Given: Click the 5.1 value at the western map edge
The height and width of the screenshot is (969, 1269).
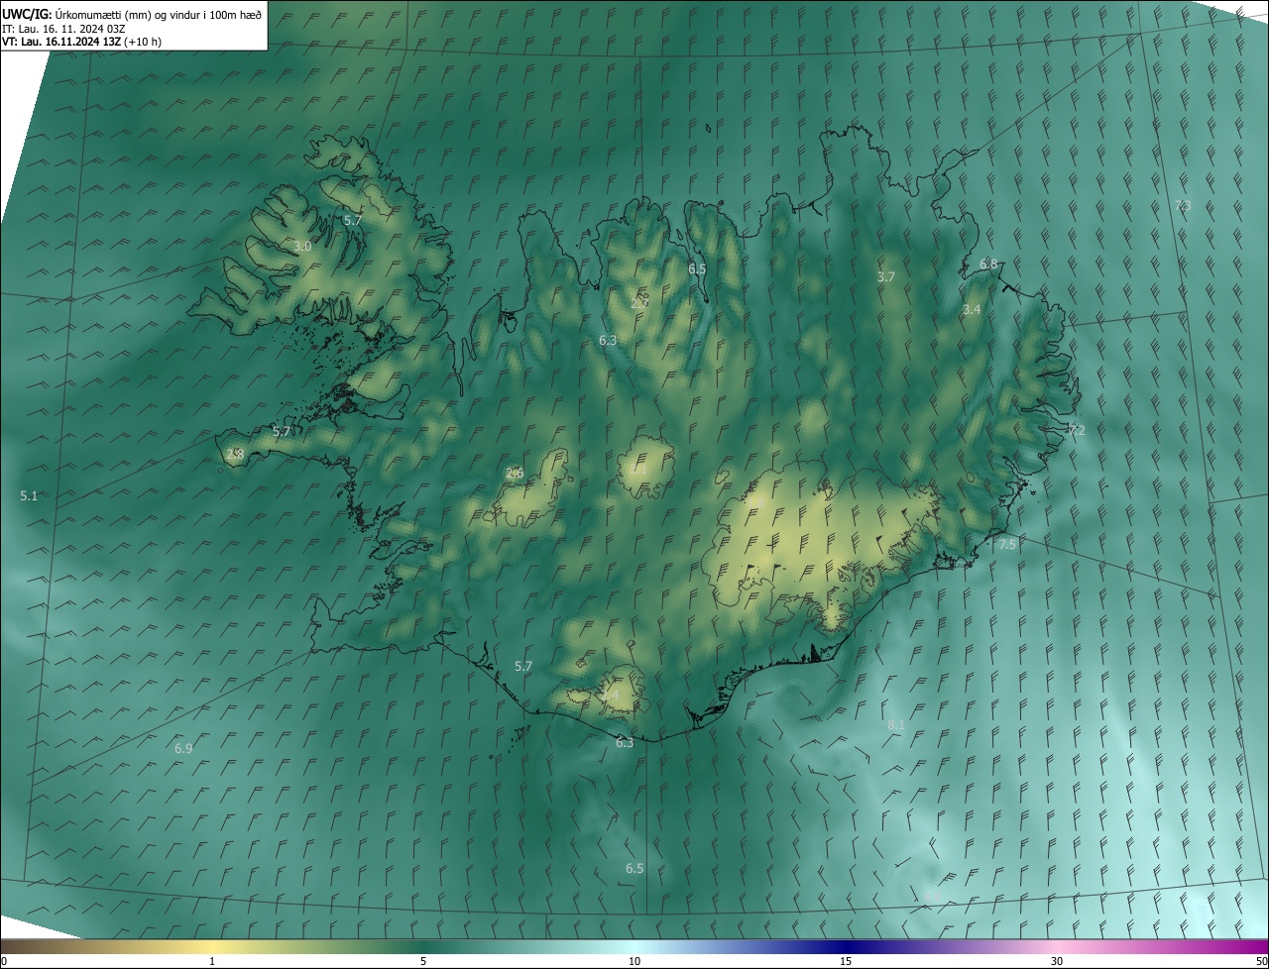Looking at the screenshot, I should click(x=29, y=495).
